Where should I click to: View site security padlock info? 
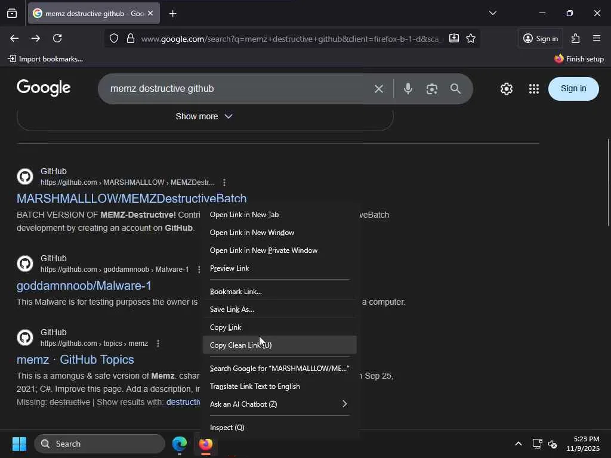pyautogui.click(x=131, y=38)
